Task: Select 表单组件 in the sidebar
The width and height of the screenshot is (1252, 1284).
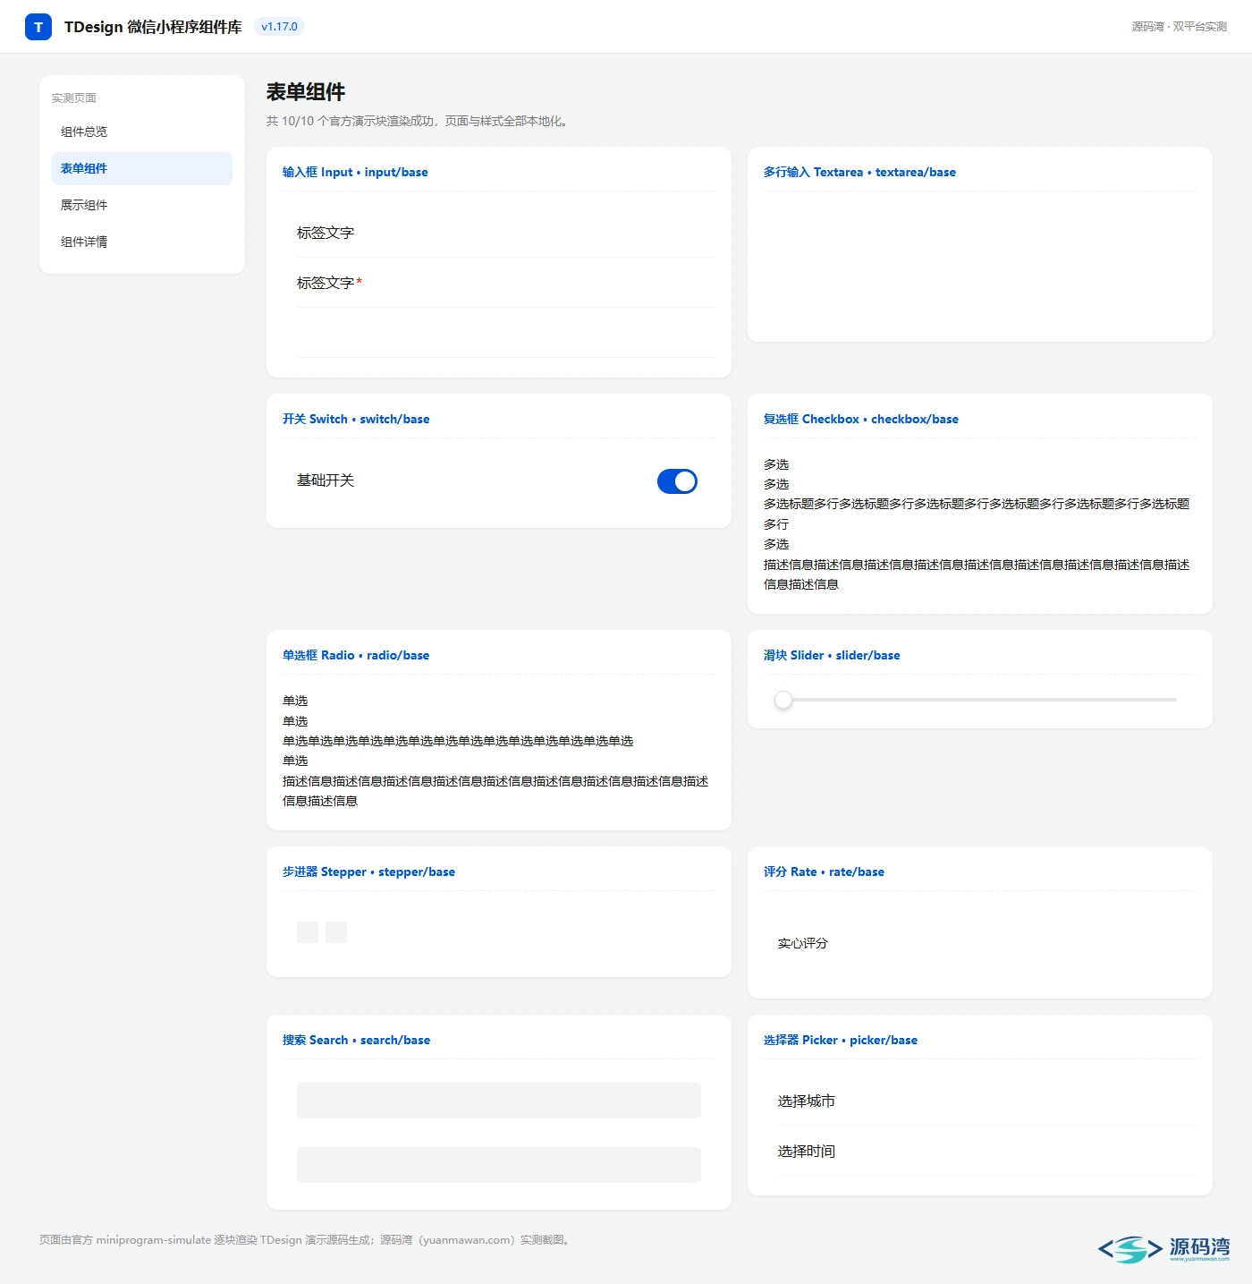Action: (x=142, y=168)
